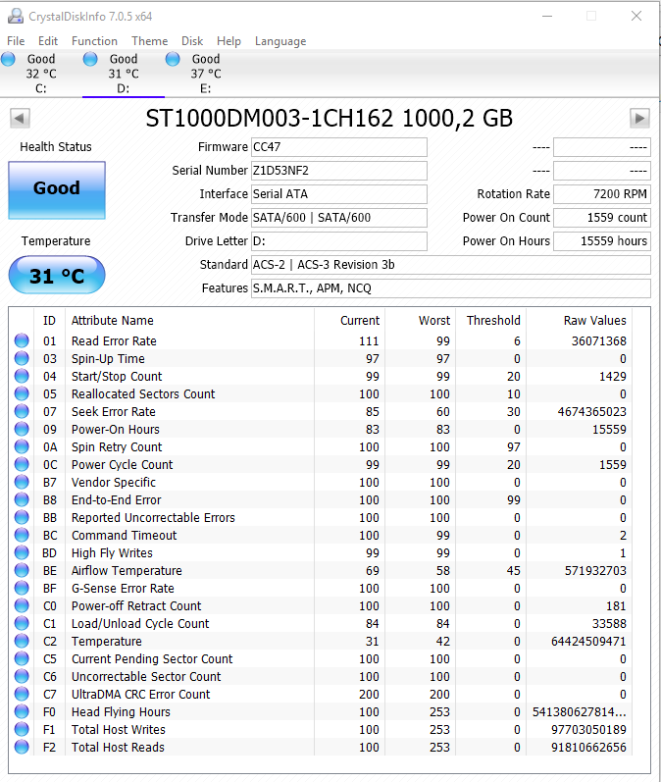This screenshot has width=661, height=782.
Task: Open the File menu
Action: click(x=16, y=41)
